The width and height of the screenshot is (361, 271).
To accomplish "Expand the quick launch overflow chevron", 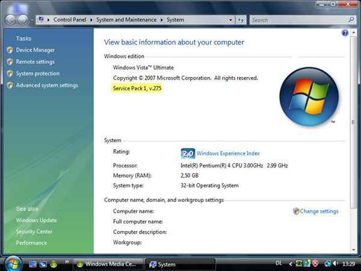I will (x=67, y=262).
